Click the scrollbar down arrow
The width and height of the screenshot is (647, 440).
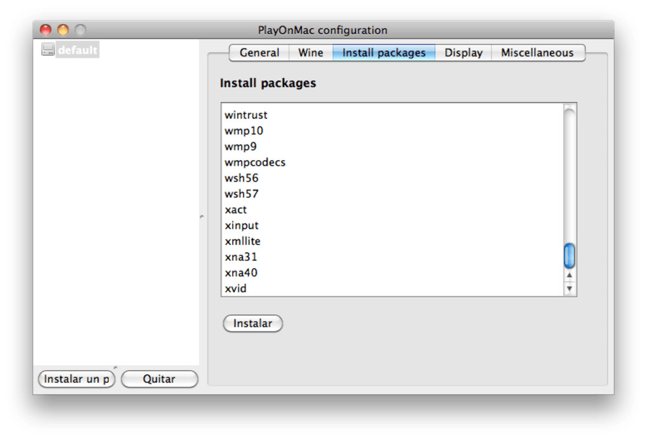click(x=569, y=288)
